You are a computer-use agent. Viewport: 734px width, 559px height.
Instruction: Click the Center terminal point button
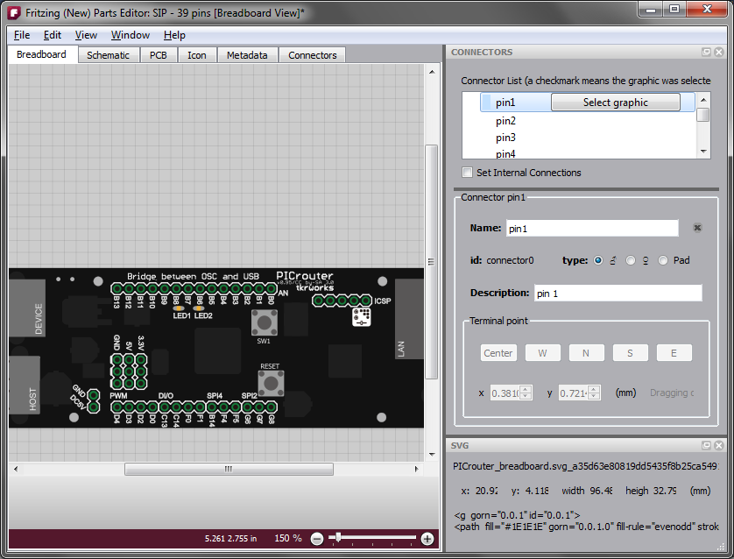click(498, 353)
